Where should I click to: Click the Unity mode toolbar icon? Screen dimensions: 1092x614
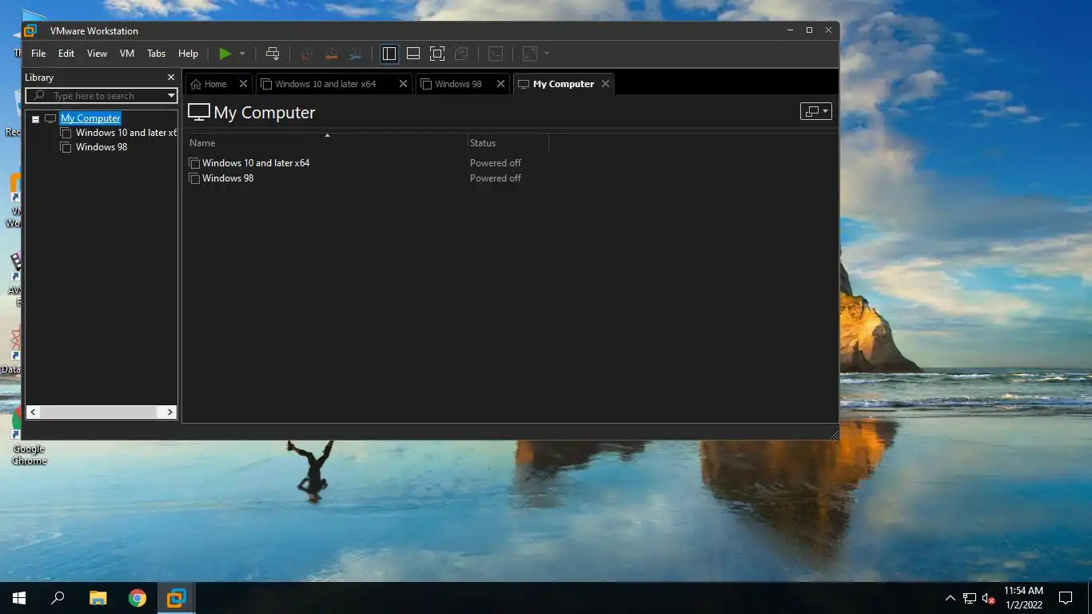pos(461,54)
